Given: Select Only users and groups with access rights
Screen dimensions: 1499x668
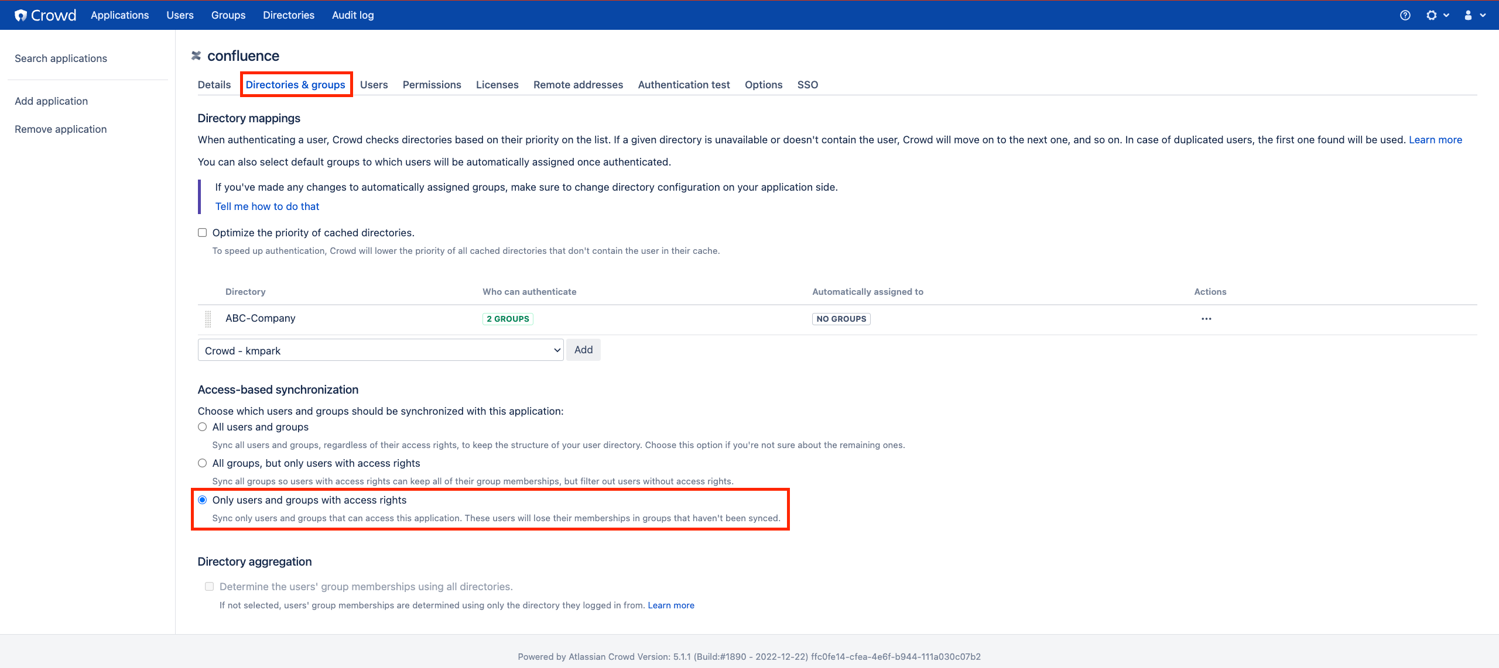Looking at the screenshot, I should (203, 500).
